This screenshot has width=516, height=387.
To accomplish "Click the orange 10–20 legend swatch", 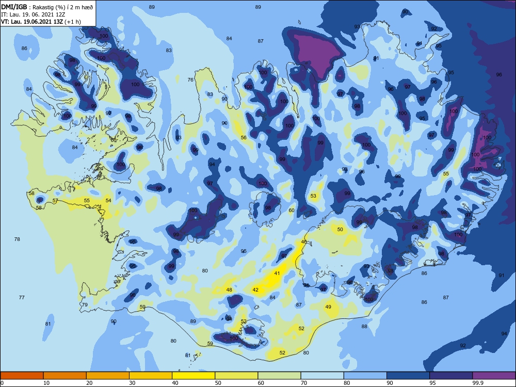I will [65, 376].
